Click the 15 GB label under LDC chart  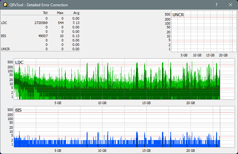click(x=146, y=103)
